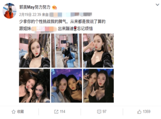Click the 收藏 label
This screenshot has width=161, height=119.
pyautogui.click(x=20, y=112)
